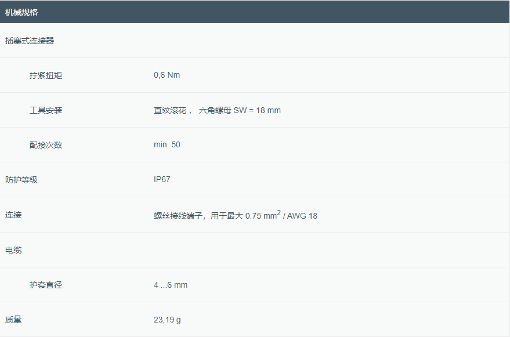Click the 连接 row label
This screenshot has height=337, width=510.
click(x=13, y=215)
